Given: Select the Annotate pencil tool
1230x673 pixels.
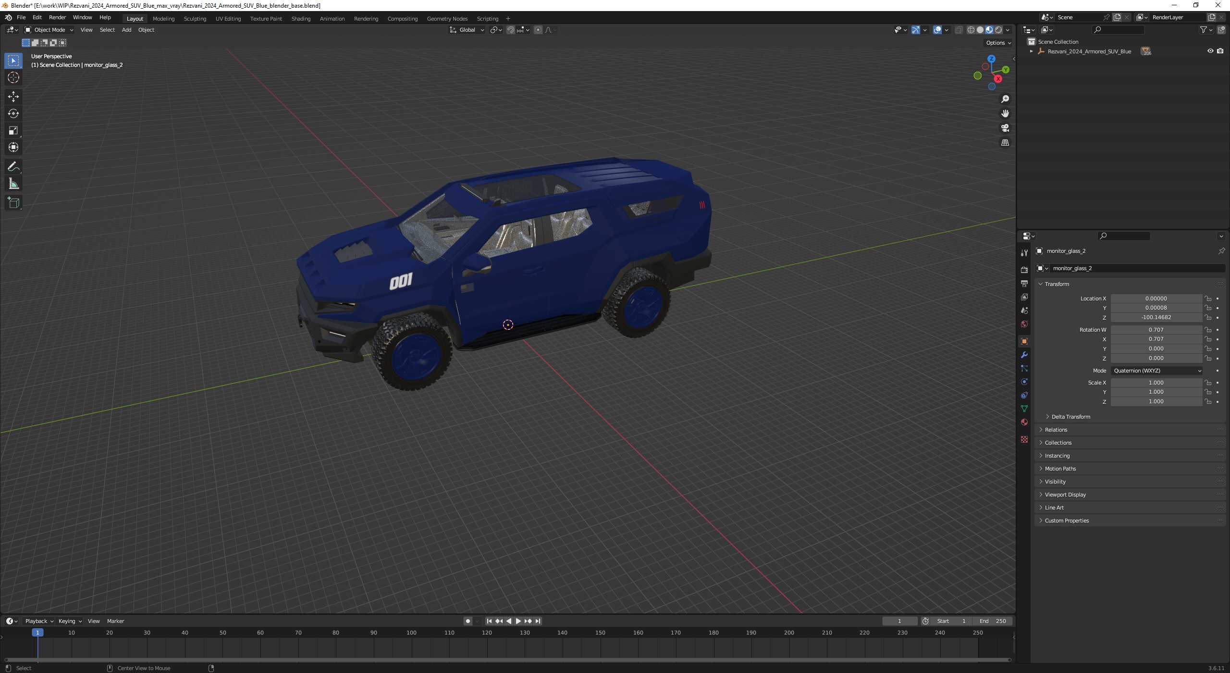Looking at the screenshot, I should (x=13, y=167).
